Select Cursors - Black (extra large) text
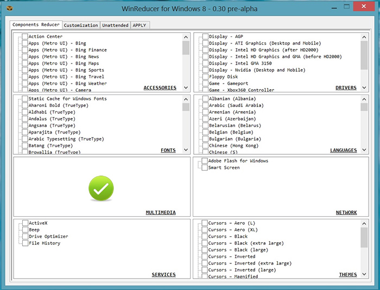This screenshot has height=290, width=380. [246, 243]
